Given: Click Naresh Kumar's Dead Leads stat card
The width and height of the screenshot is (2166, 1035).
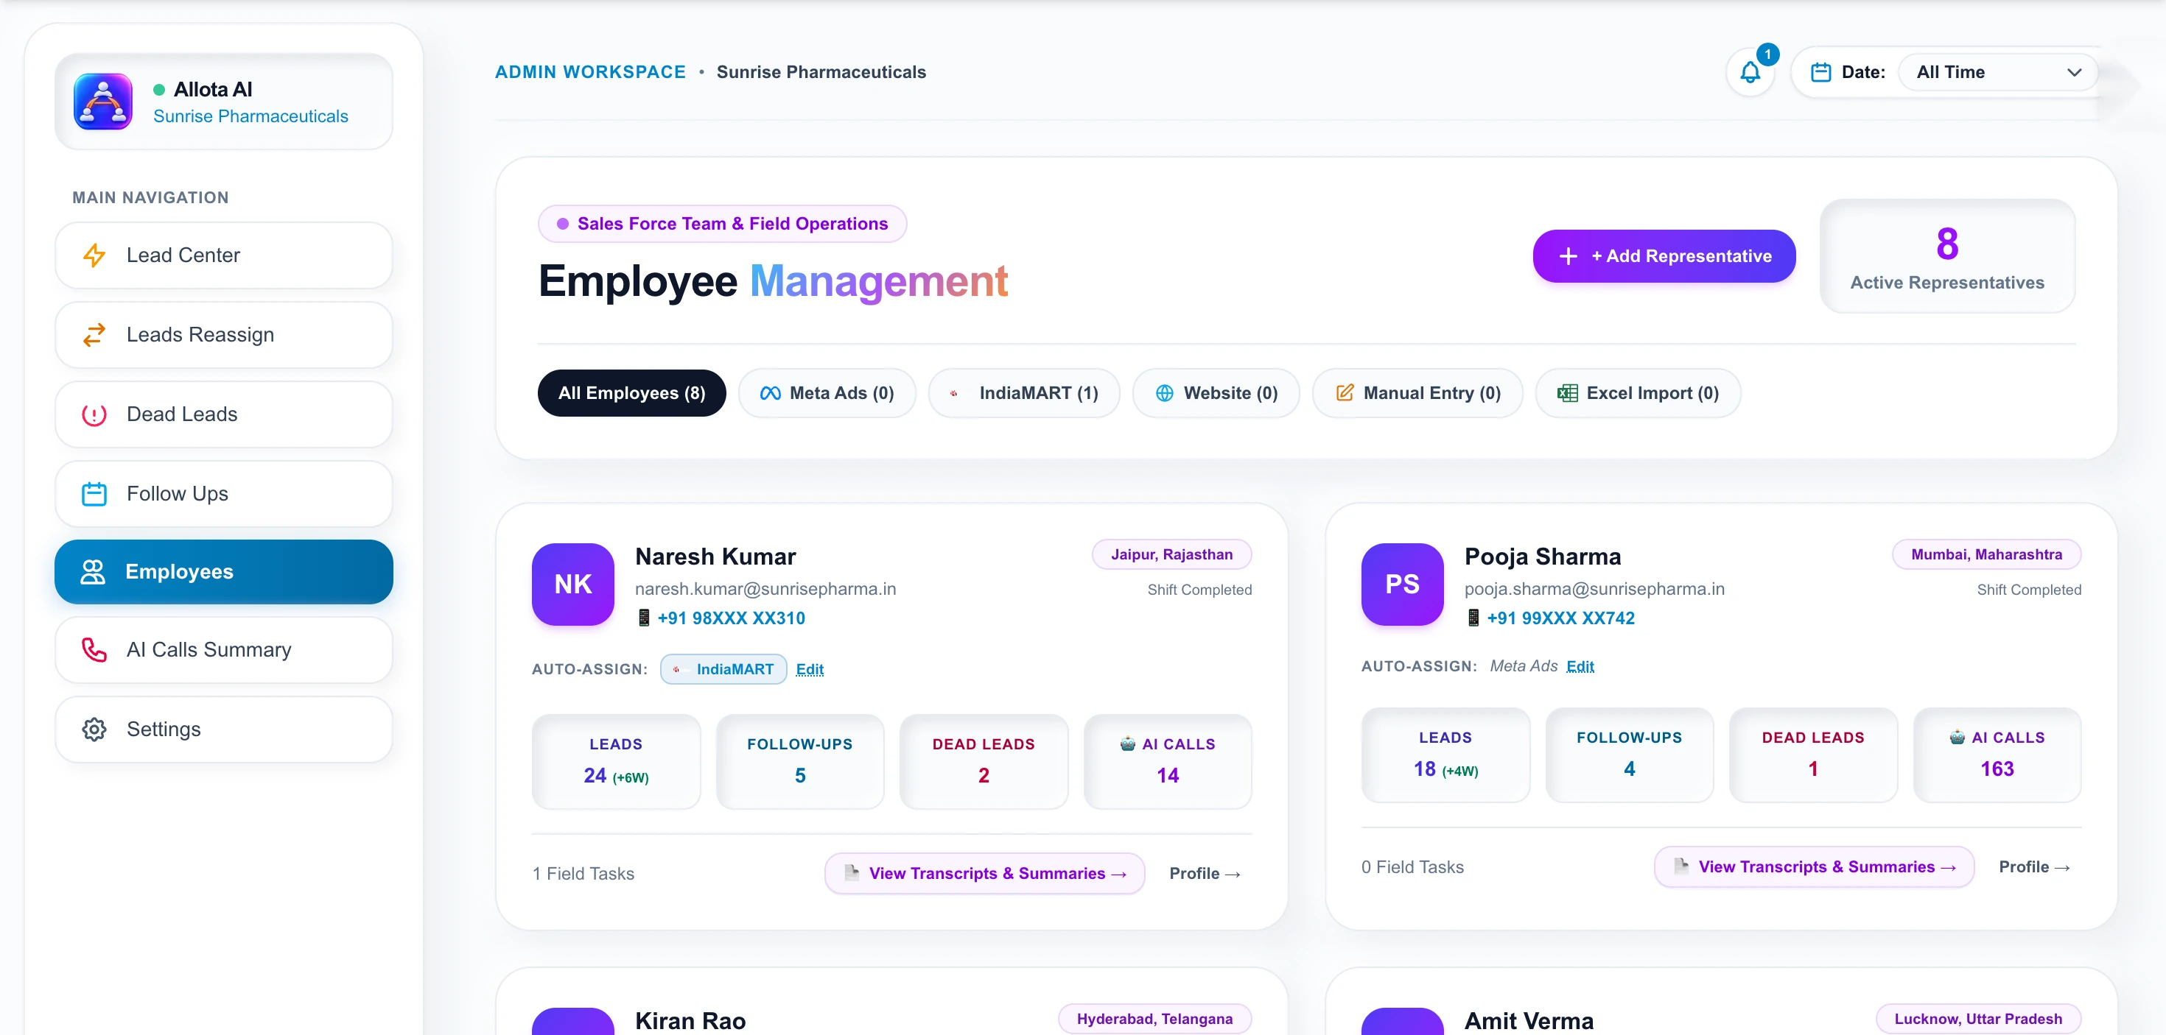Looking at the screenshot, I should 984,762.
